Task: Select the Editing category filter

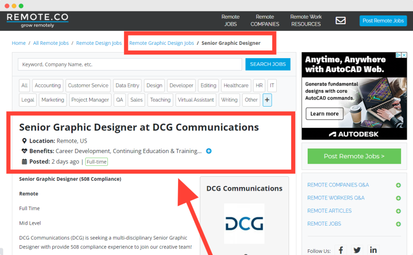Action: [208, 86]
